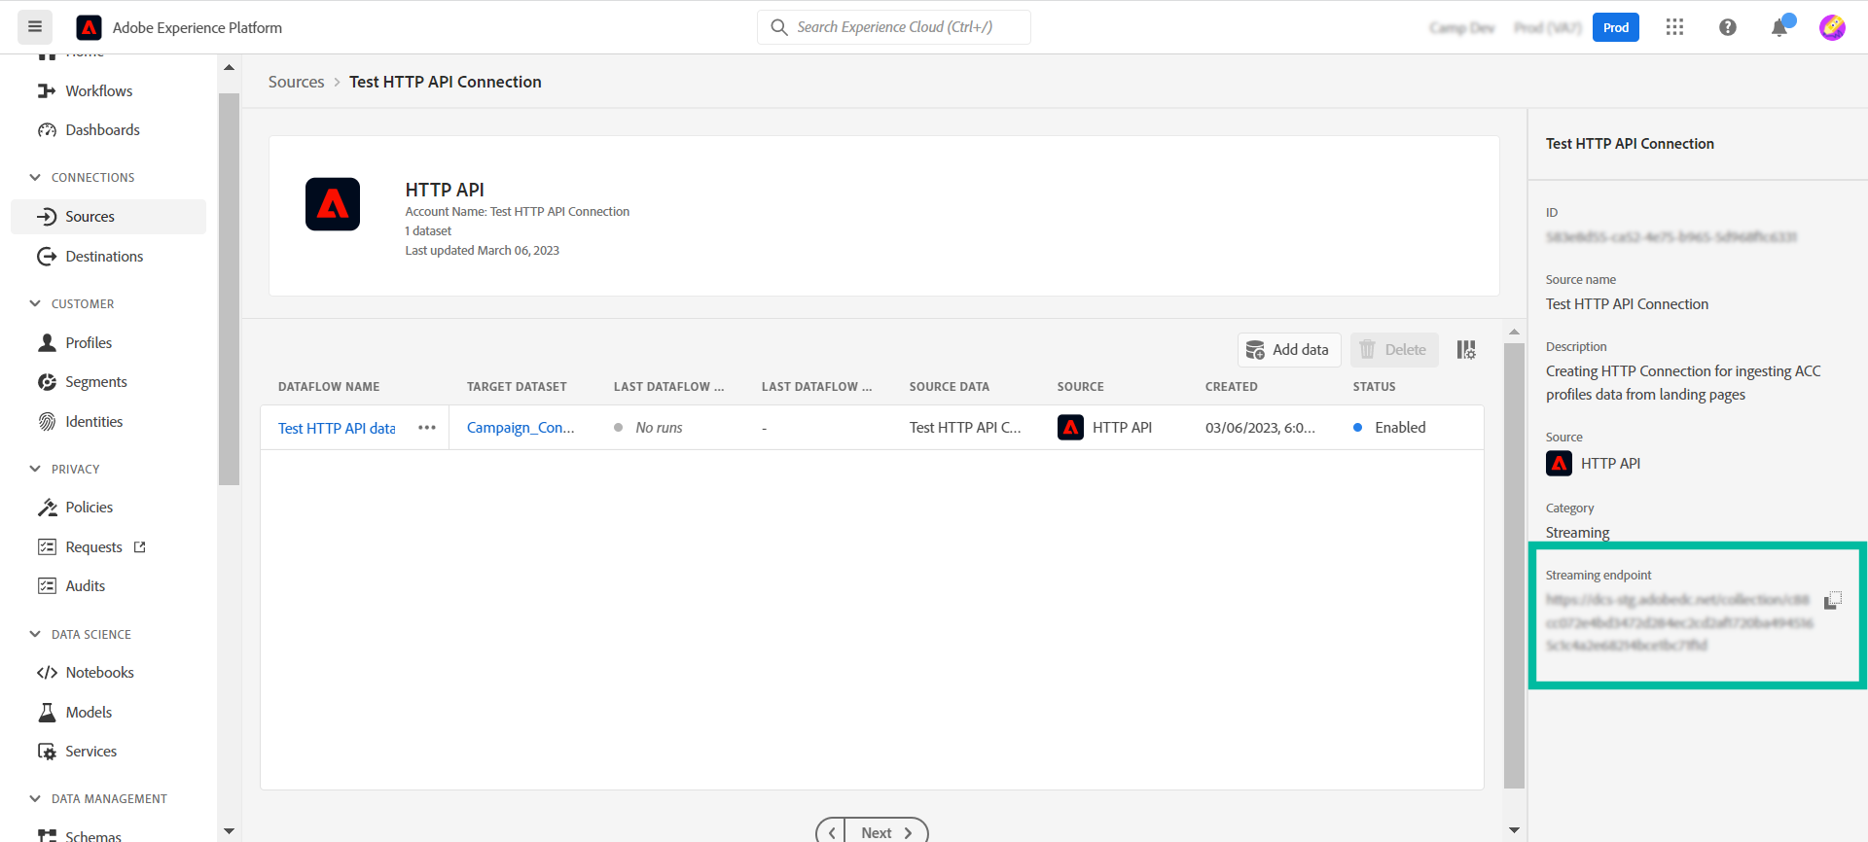Screen dimensions: 1868x842
Task: Open Dashboards in the sidebar
Action: point(102,129)
